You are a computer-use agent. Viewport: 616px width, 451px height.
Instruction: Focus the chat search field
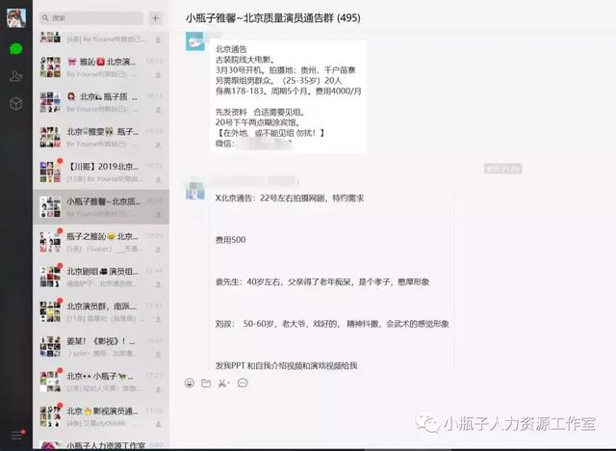pos(91,18)
